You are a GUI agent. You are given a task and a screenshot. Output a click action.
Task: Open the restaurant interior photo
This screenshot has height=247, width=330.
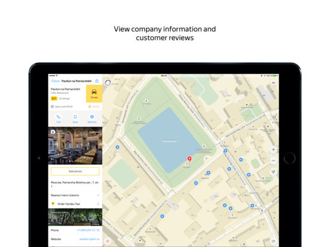coord(75,146)
